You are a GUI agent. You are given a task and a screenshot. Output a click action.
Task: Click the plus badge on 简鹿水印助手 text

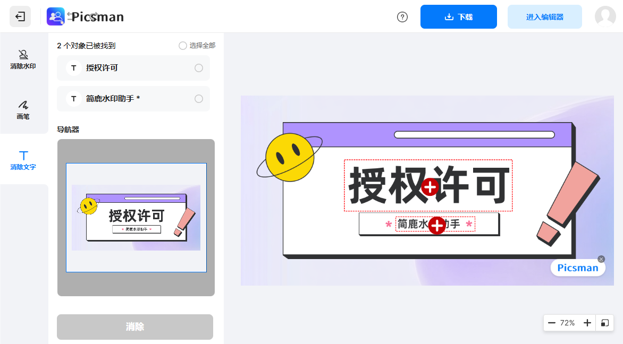437,226
